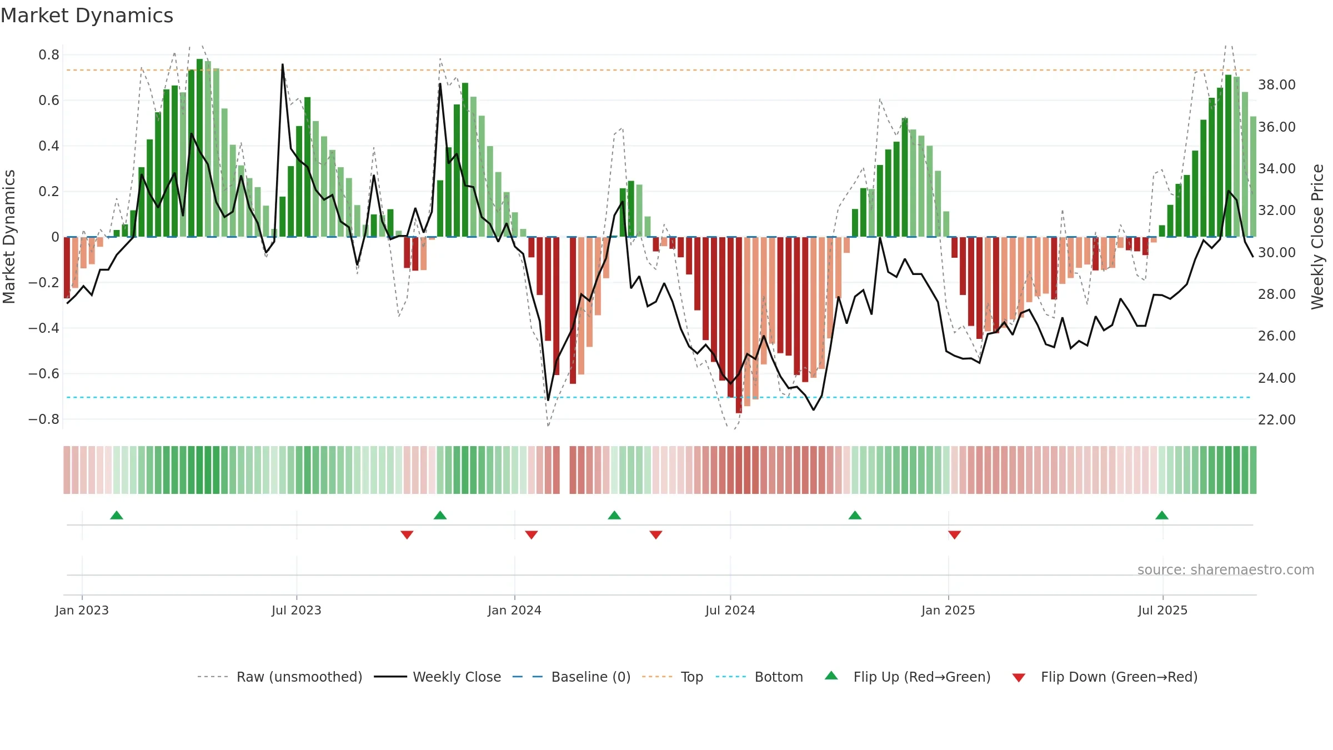Click the Jan 2024 x-axis label
1333x750 pixels.
(x=515, y=610)
